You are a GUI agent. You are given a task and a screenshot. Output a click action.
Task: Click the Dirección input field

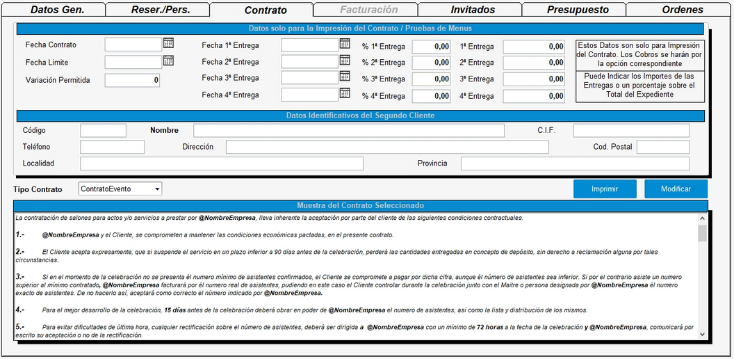coord(387,147)
